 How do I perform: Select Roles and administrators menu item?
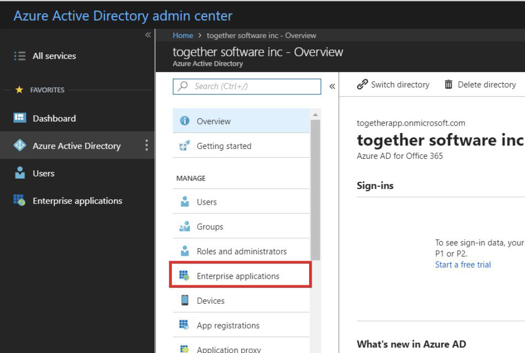(x=241, y=251)
